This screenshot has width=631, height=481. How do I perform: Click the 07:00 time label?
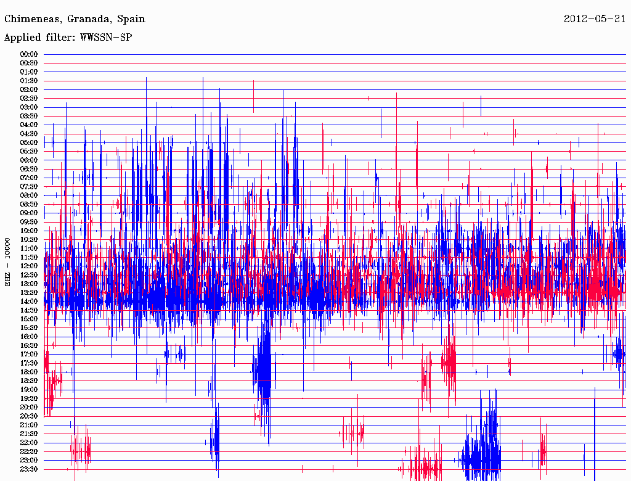(x=29, y=178)
